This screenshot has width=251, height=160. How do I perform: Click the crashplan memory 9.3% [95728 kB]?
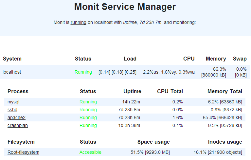click(225, 125)
